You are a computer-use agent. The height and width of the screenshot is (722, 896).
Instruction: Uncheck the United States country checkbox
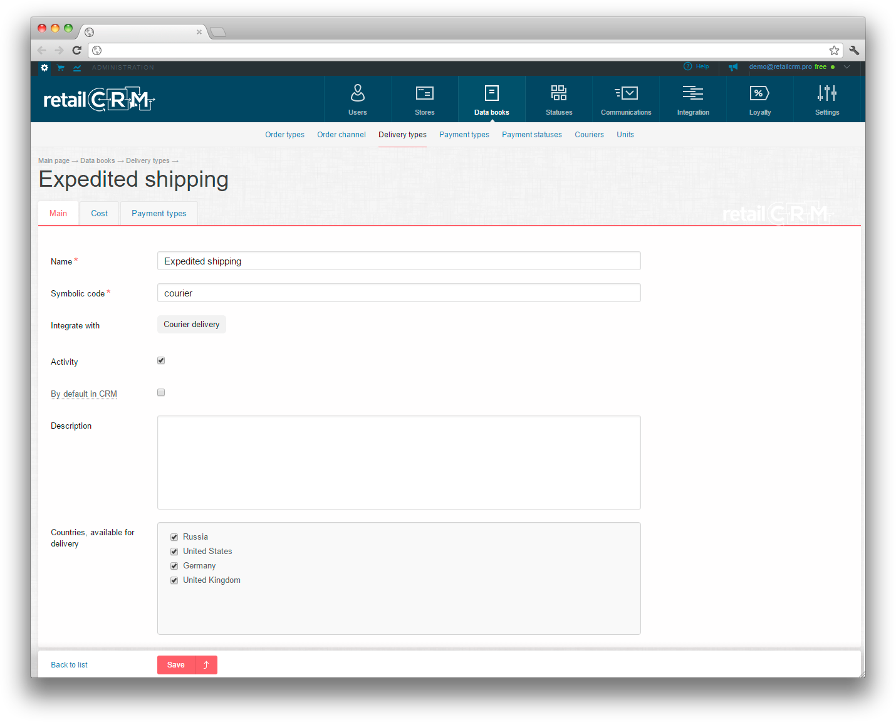[174, 552]
